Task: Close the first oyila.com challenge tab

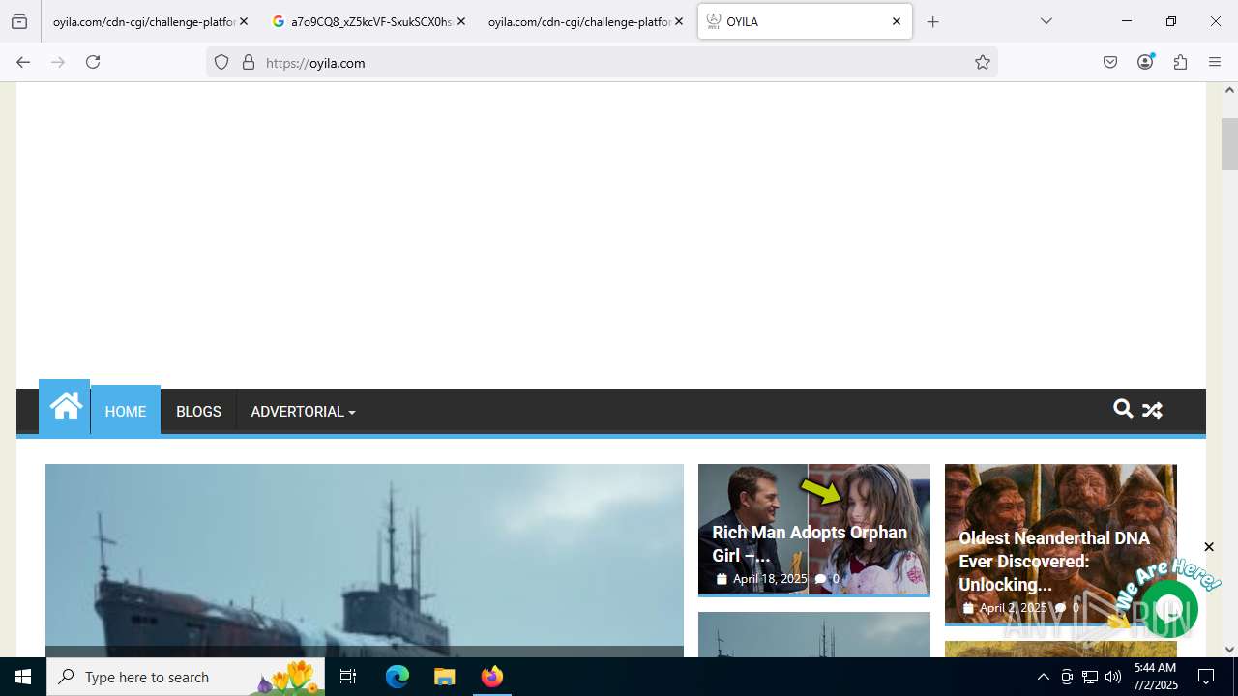Action: click(x=244, y=21)
